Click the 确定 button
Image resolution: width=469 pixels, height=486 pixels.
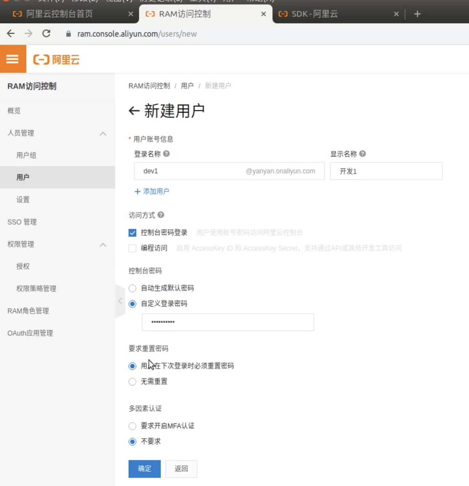(144, 469)
